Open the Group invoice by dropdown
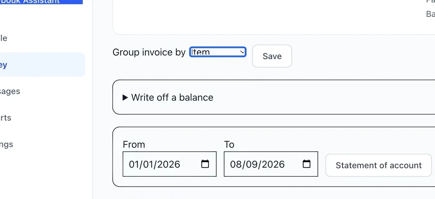435x199 pixels. pyautogui.click(x=217, y=52)
